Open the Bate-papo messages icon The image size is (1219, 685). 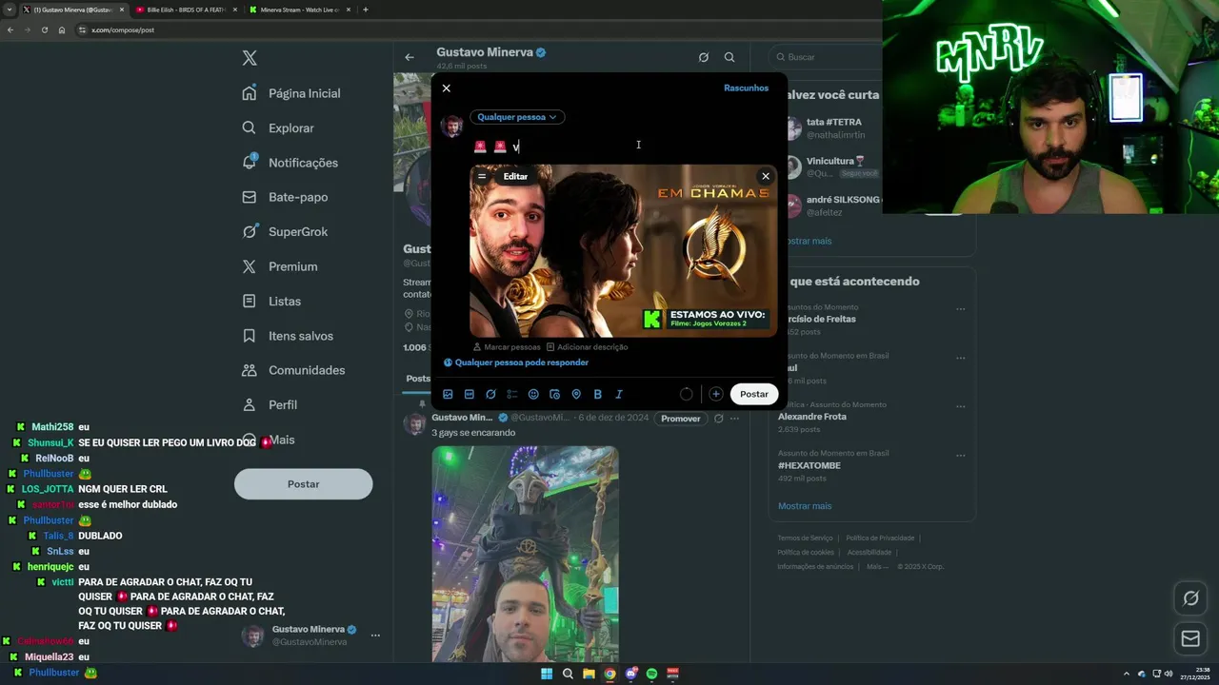tap(250, 197)
